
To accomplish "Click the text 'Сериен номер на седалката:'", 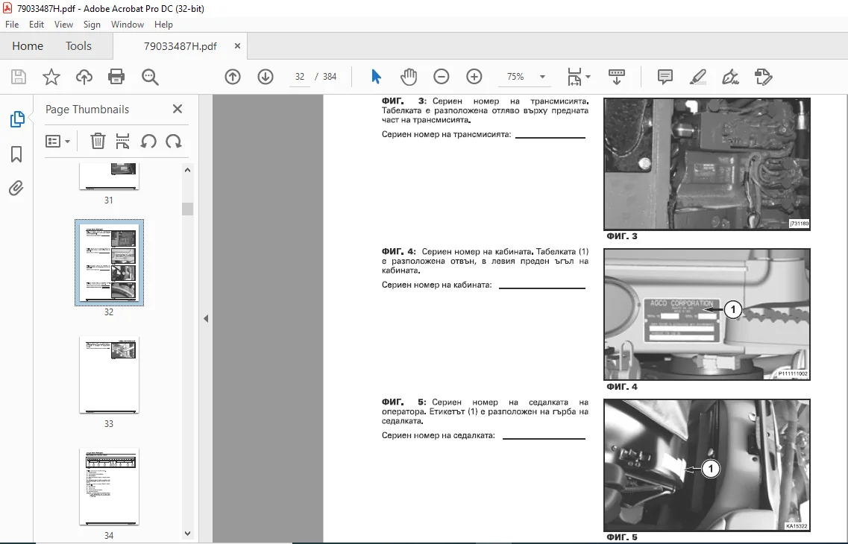I will coord(439,435).
